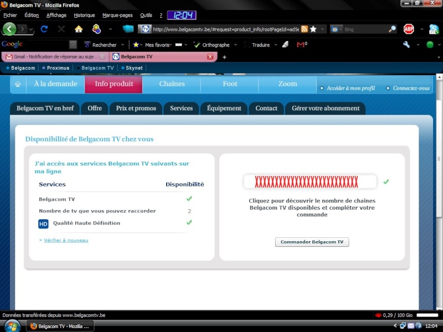Open the Édition menu
The height and width of the screenshot is (332, 443).
pos(32,15)
